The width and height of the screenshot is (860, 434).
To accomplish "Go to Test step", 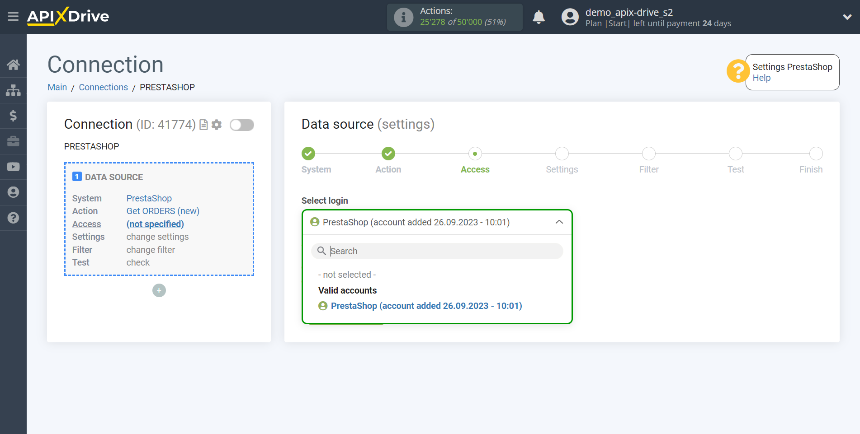I will [x=736, y=154].
